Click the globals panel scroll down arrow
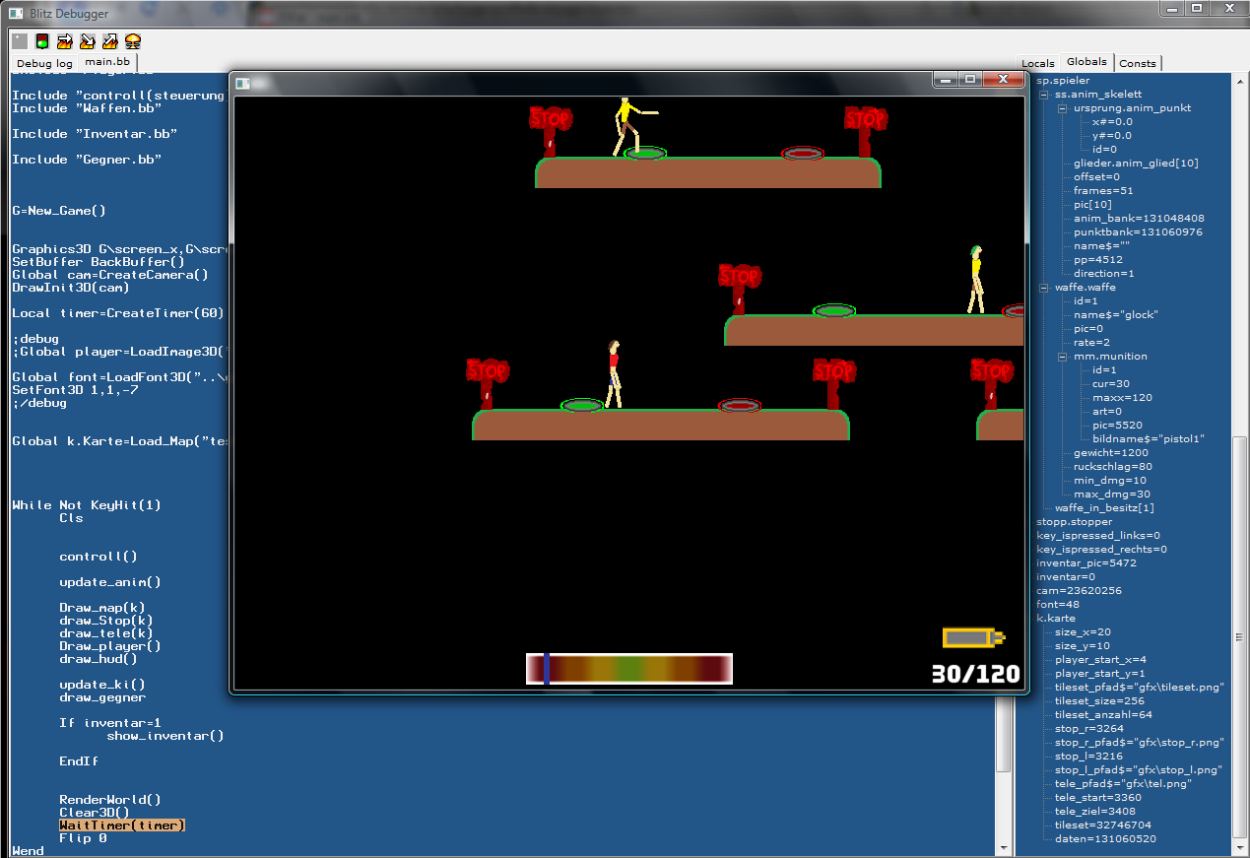The image size is (1250, 858). (1239, 847)
